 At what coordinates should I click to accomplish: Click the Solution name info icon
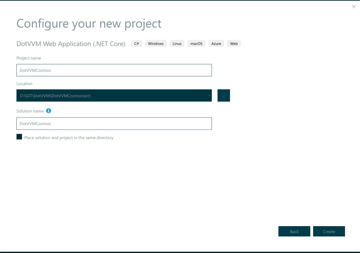(49, 111)
